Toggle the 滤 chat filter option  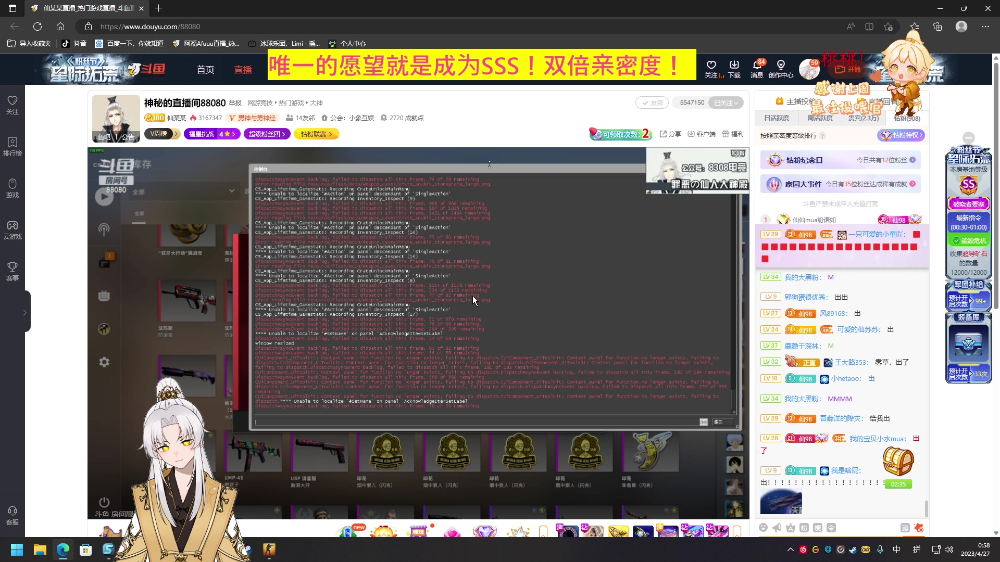(905, 528)
